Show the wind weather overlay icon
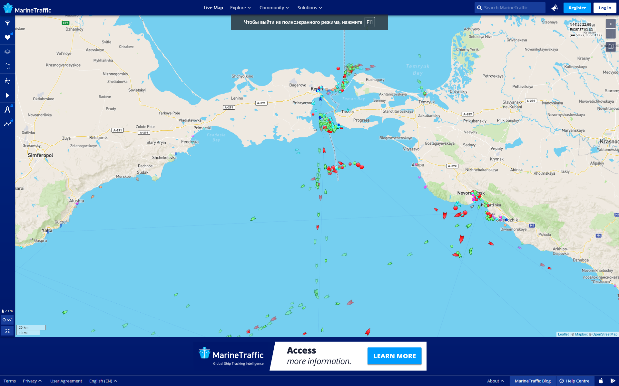The width and height of the screenshot is (619, 386). coord(7,66)
